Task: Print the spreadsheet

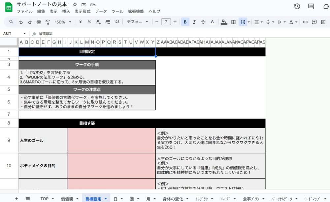Action: coord(39,22)
